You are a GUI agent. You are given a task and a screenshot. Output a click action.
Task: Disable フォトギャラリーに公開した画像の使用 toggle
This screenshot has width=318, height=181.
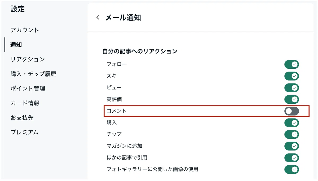click(x=291, y=169)
